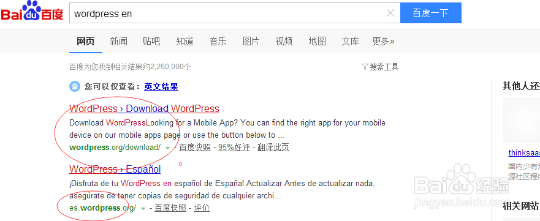Viewport: 540px width, 221px height.
Task: Clear the search box with X icon
Action: (390, 13)
